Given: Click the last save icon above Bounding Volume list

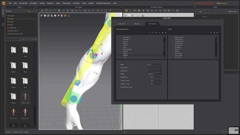Looking at the screenshot, I should [166, 33].
